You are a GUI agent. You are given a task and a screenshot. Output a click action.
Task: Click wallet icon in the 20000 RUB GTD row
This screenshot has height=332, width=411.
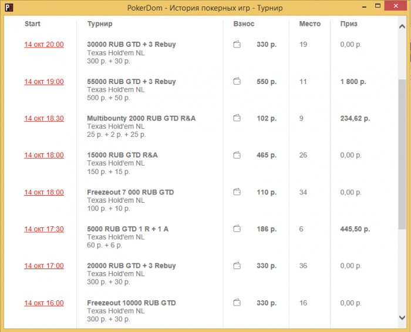pyautogui.click(x=237, y=266)
